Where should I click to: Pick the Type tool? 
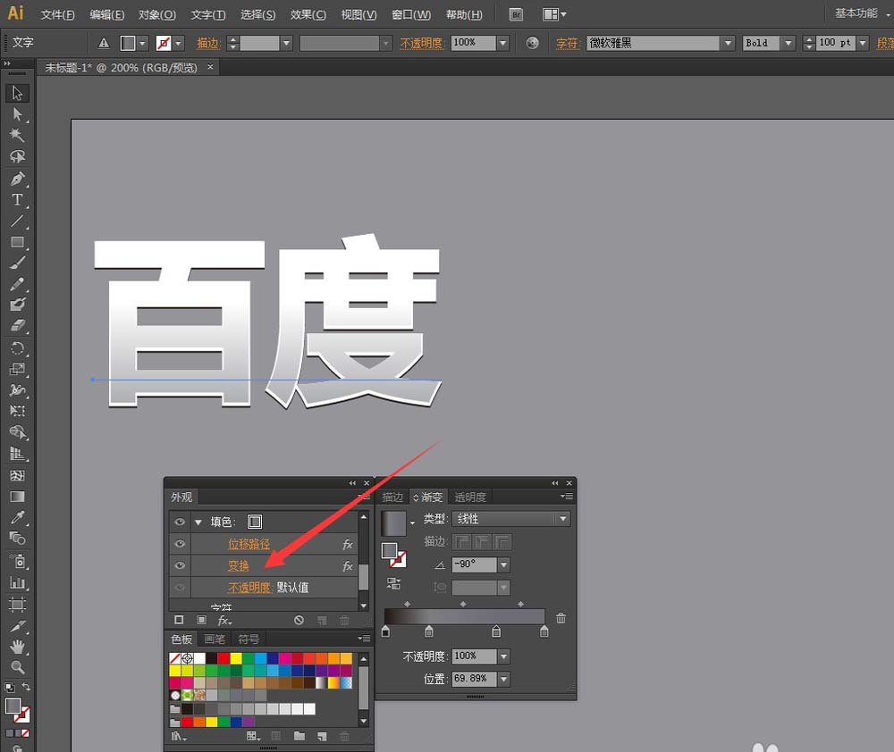[x=17, y=200]
